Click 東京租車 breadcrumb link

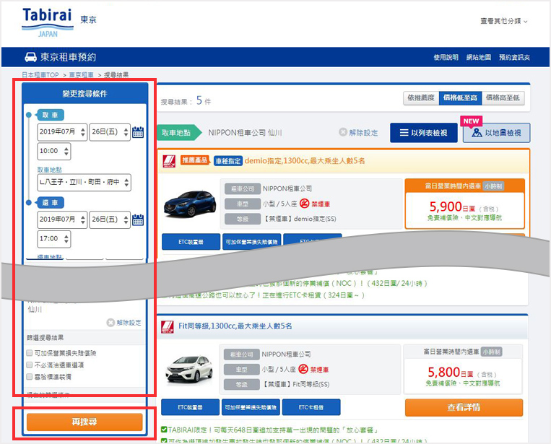pos(81,75)
